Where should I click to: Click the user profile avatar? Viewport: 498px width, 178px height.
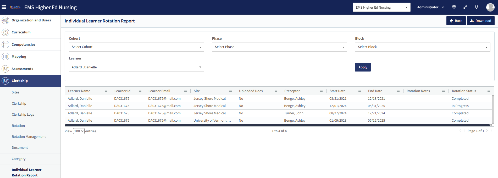pyautogui.click(x=490, y=7)
